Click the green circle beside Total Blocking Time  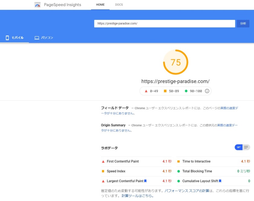click(178, 171)
